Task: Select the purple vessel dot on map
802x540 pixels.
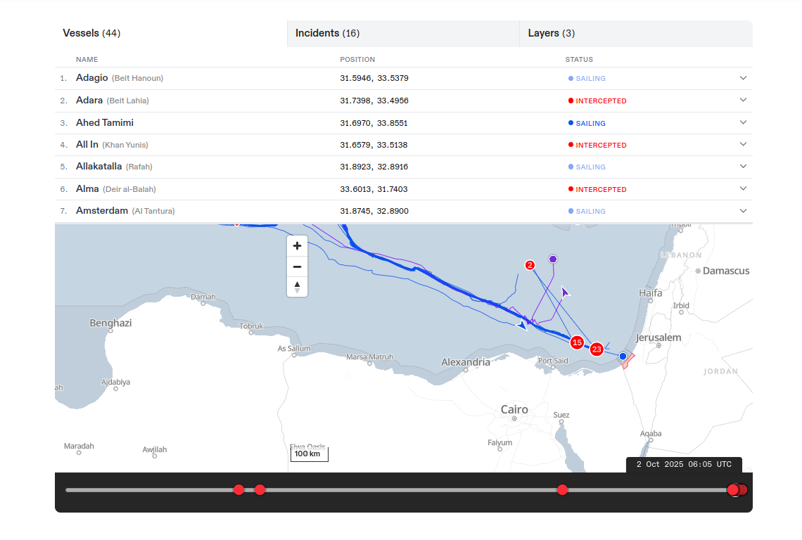Action: [x=553, y=259]
